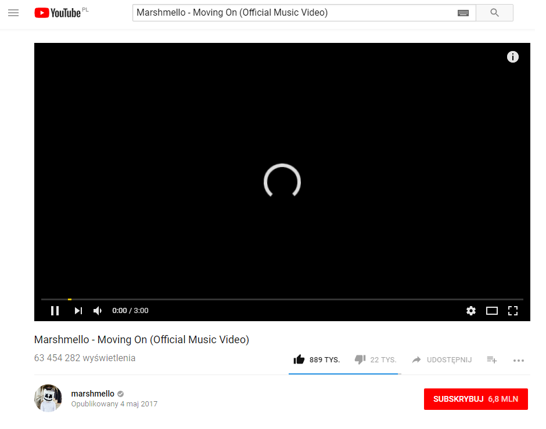Image resolution: width=546 pixels, height=429 pixels.
Task: Like the video with thumbs up
Action: point(317,359)
